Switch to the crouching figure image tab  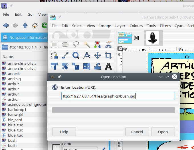(153, 38)
